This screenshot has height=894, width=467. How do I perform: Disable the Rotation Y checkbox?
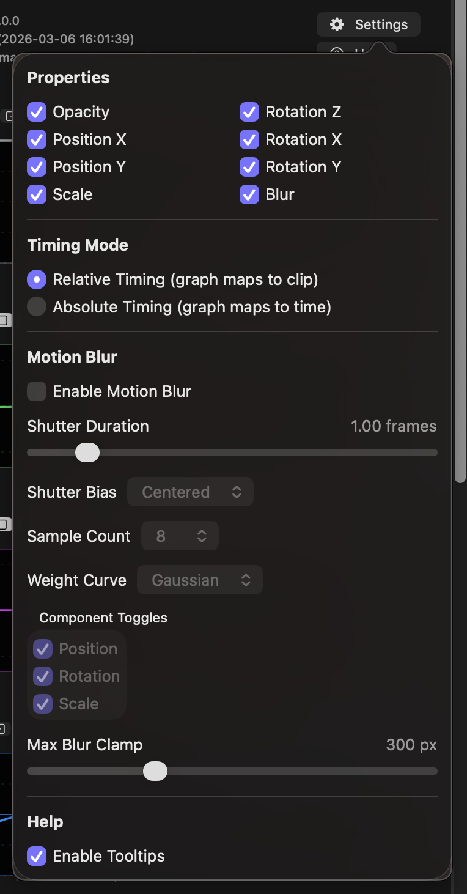pos(249,167)
